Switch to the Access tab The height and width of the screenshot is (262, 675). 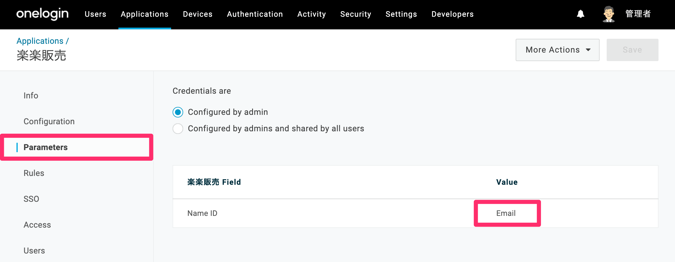pos(37,225)
